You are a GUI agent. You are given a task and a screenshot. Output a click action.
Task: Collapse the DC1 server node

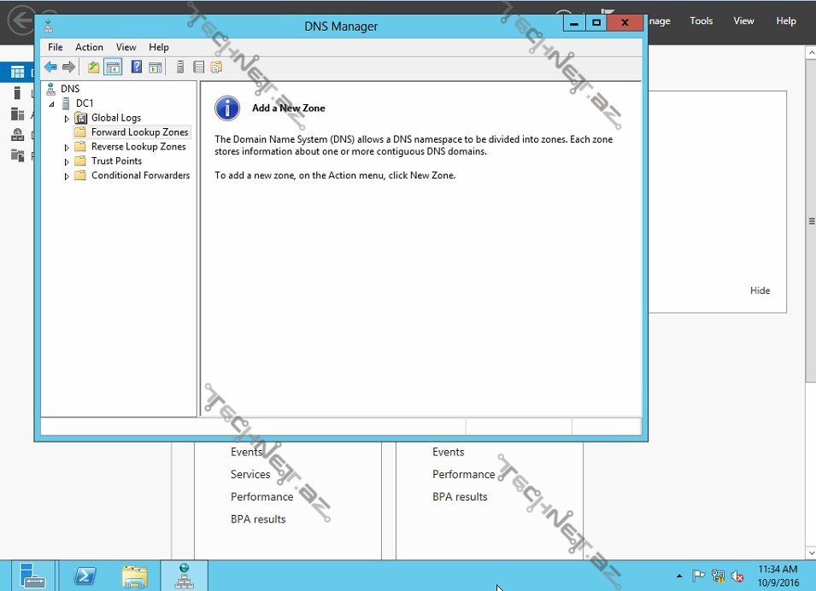click(51, 104)
